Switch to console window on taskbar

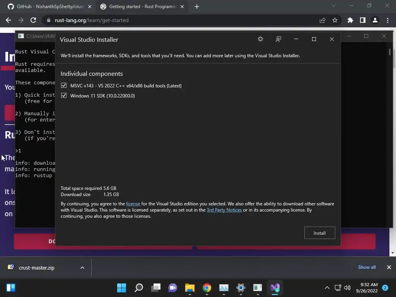(x=258, y=288)
